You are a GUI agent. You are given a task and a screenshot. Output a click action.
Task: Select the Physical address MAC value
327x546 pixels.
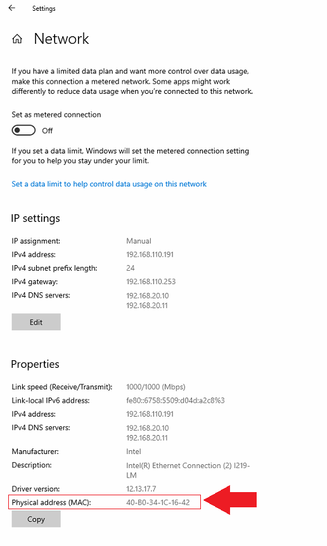(x=158, y=502)
